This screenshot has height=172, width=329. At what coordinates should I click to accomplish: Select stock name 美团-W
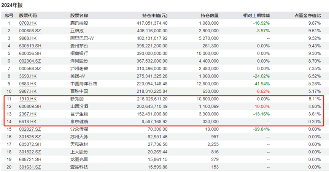[78, 76]
